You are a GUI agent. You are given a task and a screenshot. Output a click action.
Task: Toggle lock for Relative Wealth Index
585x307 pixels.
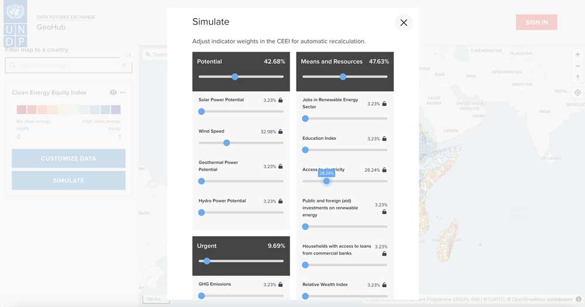pyautogui.click(x=384, y=285)
